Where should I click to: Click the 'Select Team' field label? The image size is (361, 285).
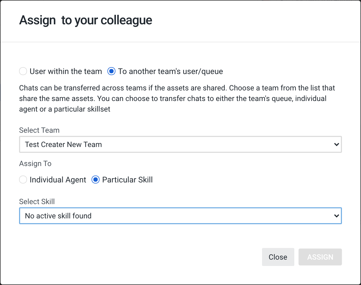pos(39,130)
